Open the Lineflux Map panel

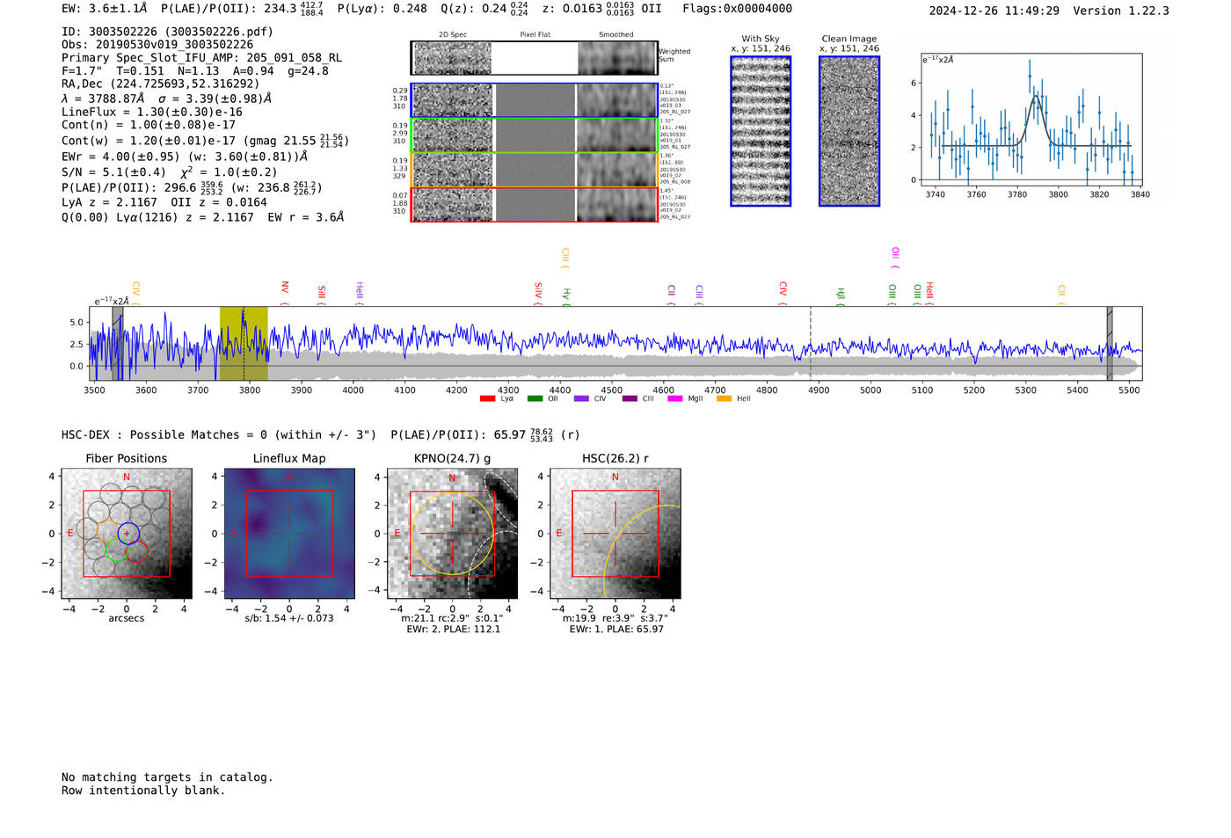click(x=289, y=534)
